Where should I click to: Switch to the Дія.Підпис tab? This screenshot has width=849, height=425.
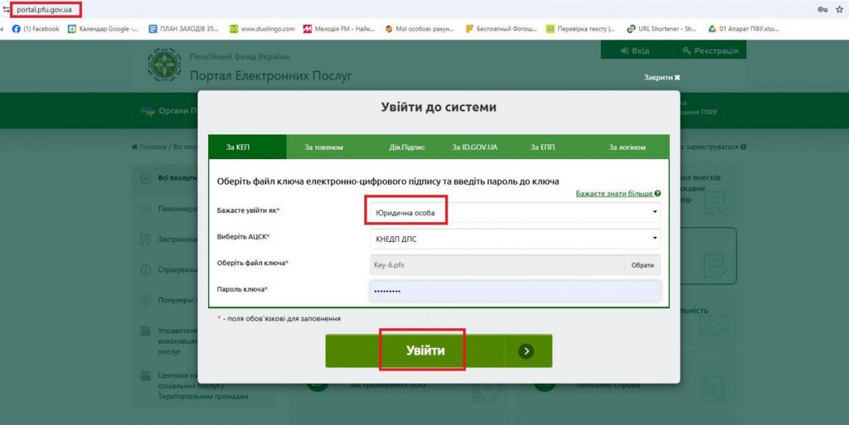[407, 147]
